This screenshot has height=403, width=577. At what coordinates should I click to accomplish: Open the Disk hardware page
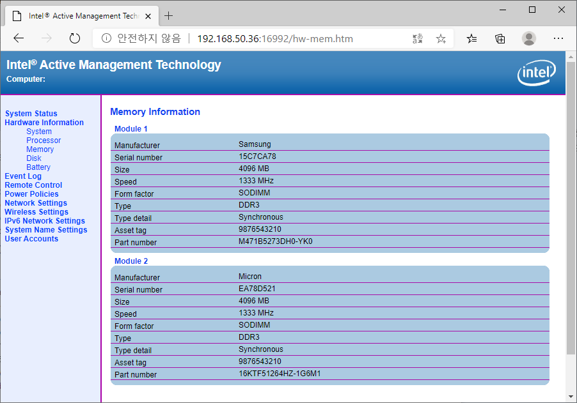pos(34,158)
